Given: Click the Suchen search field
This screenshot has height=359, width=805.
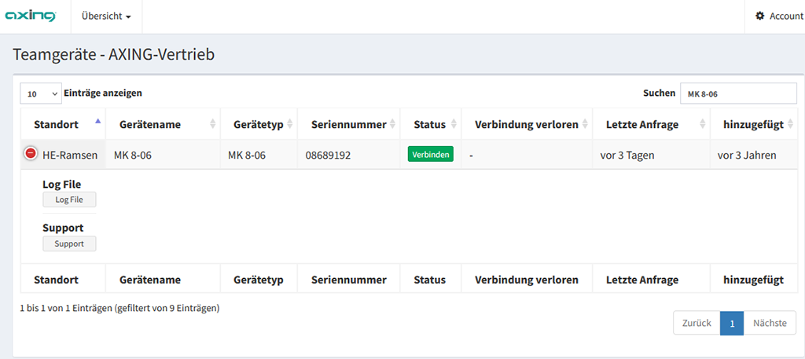Looking at the screenshot, I should point(739,93).
